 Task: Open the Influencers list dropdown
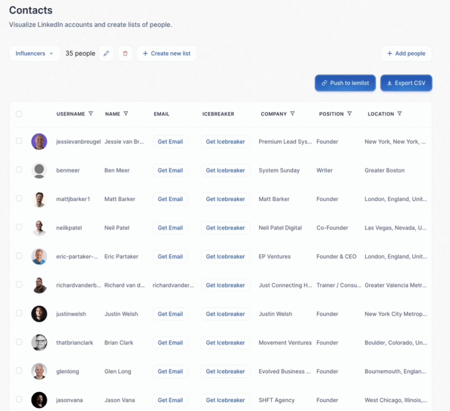click(x=34, y=53)
